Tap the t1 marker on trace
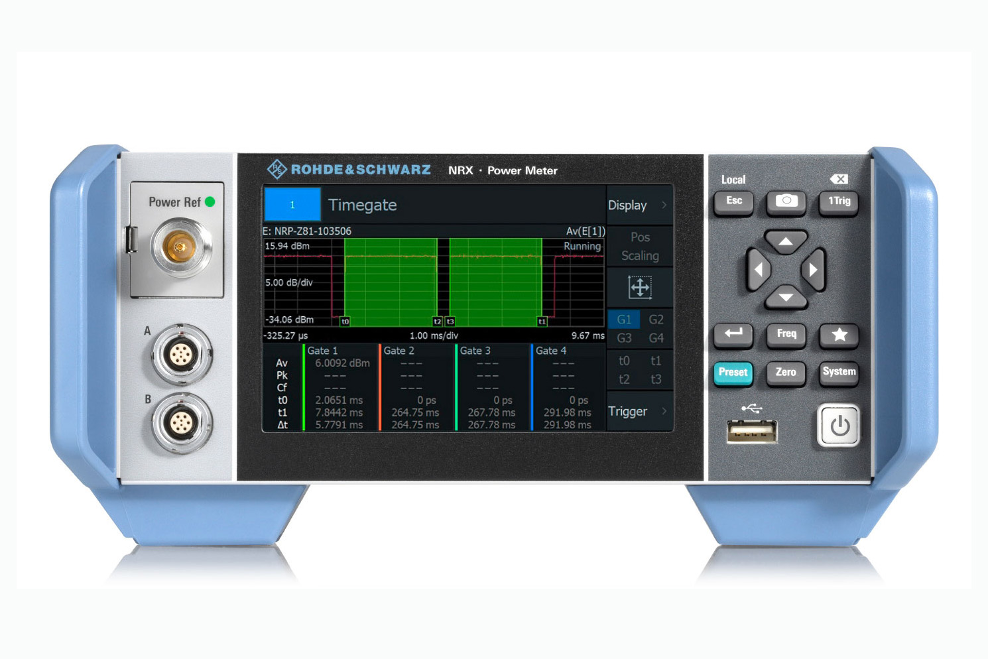Viewport: 988px width, 659px height. click(x=542, y=322)
